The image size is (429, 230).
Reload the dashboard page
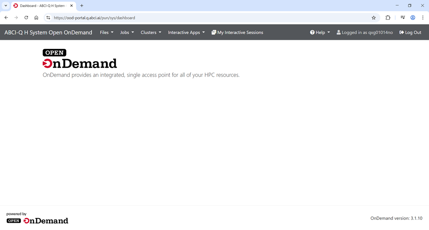[26, 18]
